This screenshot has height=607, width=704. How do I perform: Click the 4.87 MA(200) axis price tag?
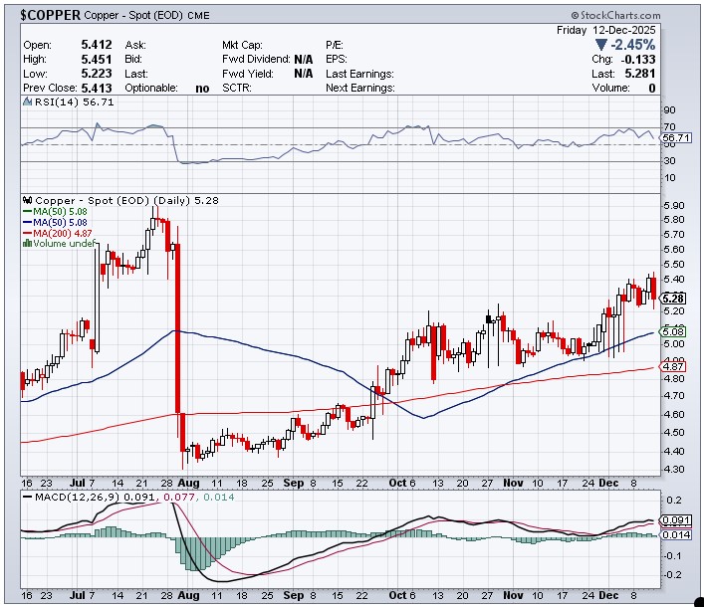pos(672,367)
